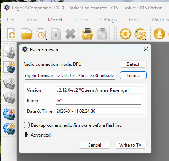Open the SD card folder icon

coord(87,34)
